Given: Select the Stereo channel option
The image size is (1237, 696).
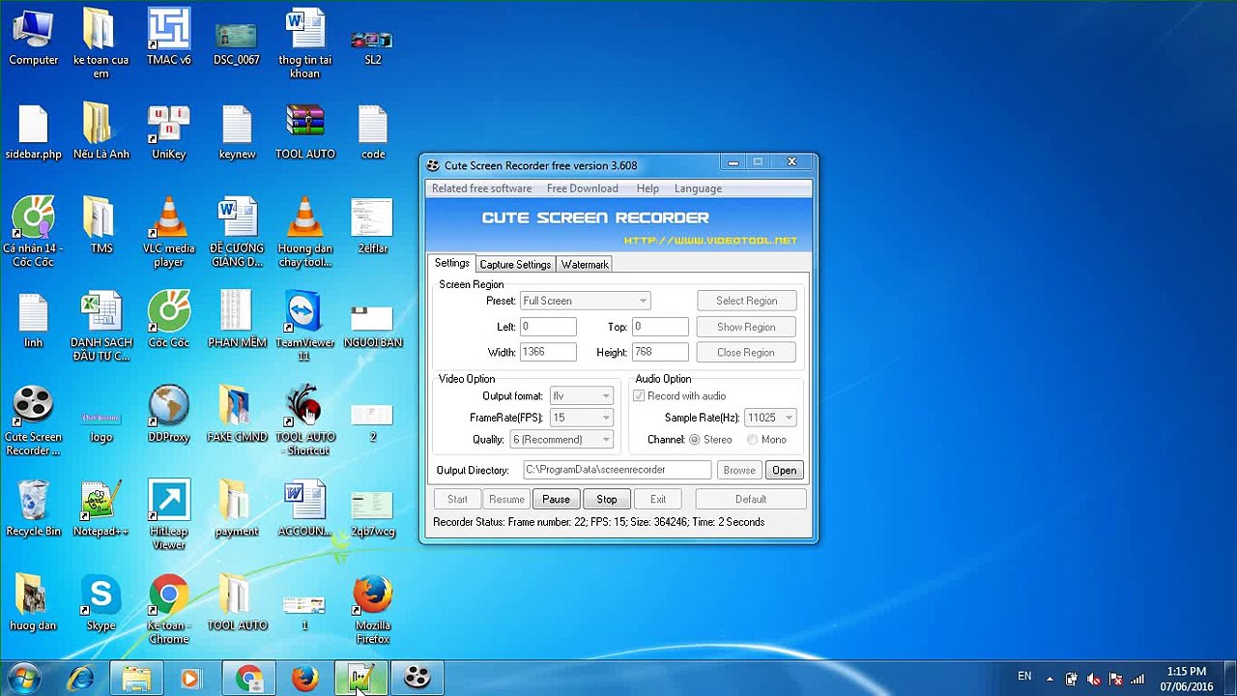Looking at the screenshot, I should (695, 440).
